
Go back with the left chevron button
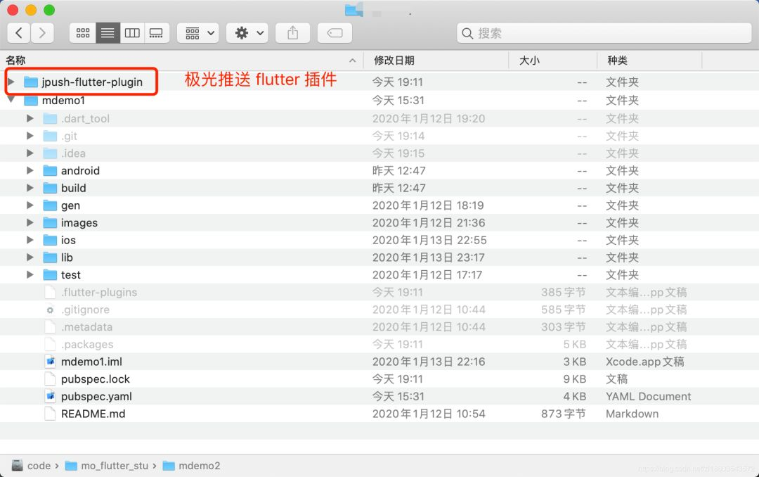click(19, 33)
